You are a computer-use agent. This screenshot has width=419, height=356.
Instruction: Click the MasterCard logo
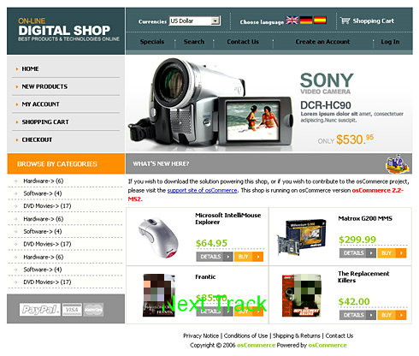pos(93,310)
